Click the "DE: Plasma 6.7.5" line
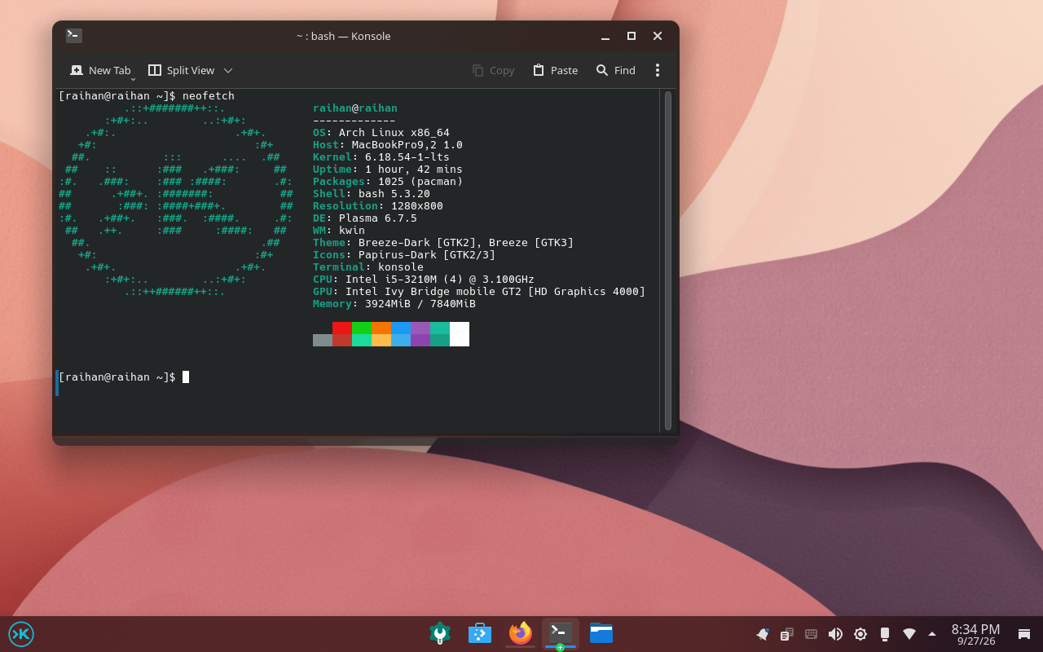Viewport: 1043px width, 652px height. (365, 218)
